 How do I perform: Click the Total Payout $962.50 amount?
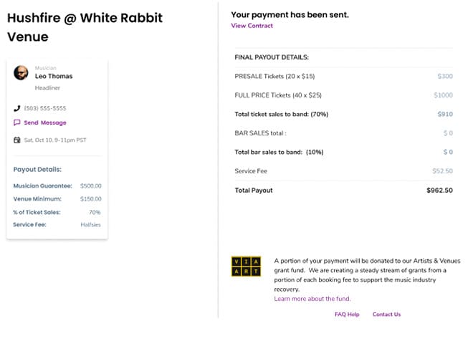coord(439,191)
